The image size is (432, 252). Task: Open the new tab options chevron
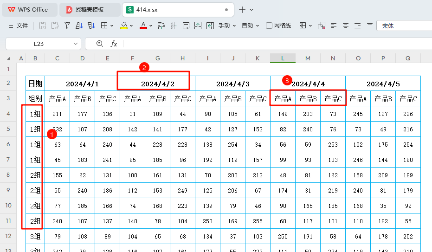pos(251,10)
